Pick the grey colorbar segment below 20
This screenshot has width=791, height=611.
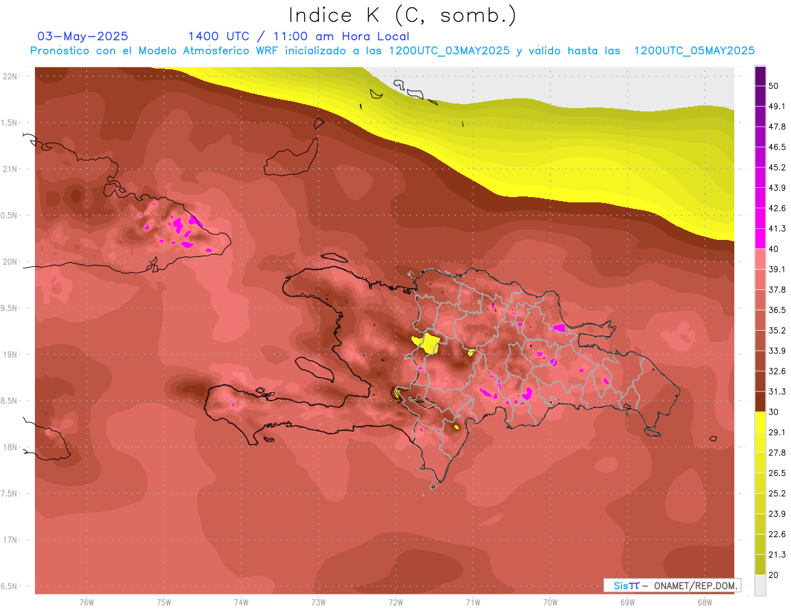click(760, 585)
